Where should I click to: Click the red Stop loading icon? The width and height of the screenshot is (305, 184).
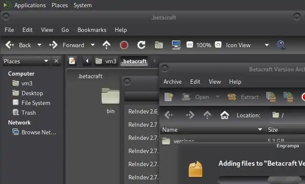124,45
